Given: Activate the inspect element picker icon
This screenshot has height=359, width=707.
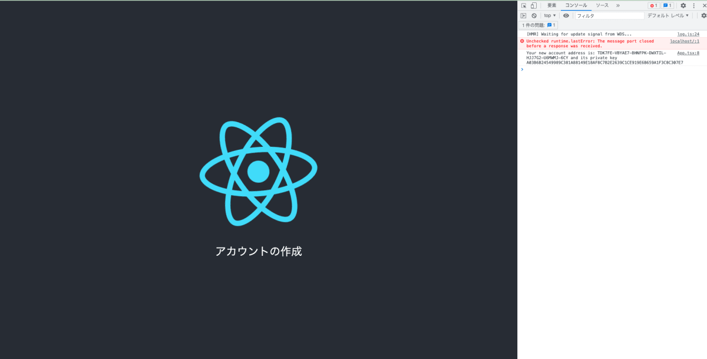Looking at the screenshot, I should pyautogui.click(x=524, y=5).
